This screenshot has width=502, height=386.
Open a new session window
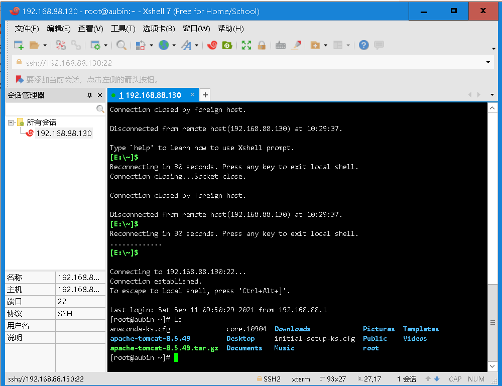click(x=18, y=45)
